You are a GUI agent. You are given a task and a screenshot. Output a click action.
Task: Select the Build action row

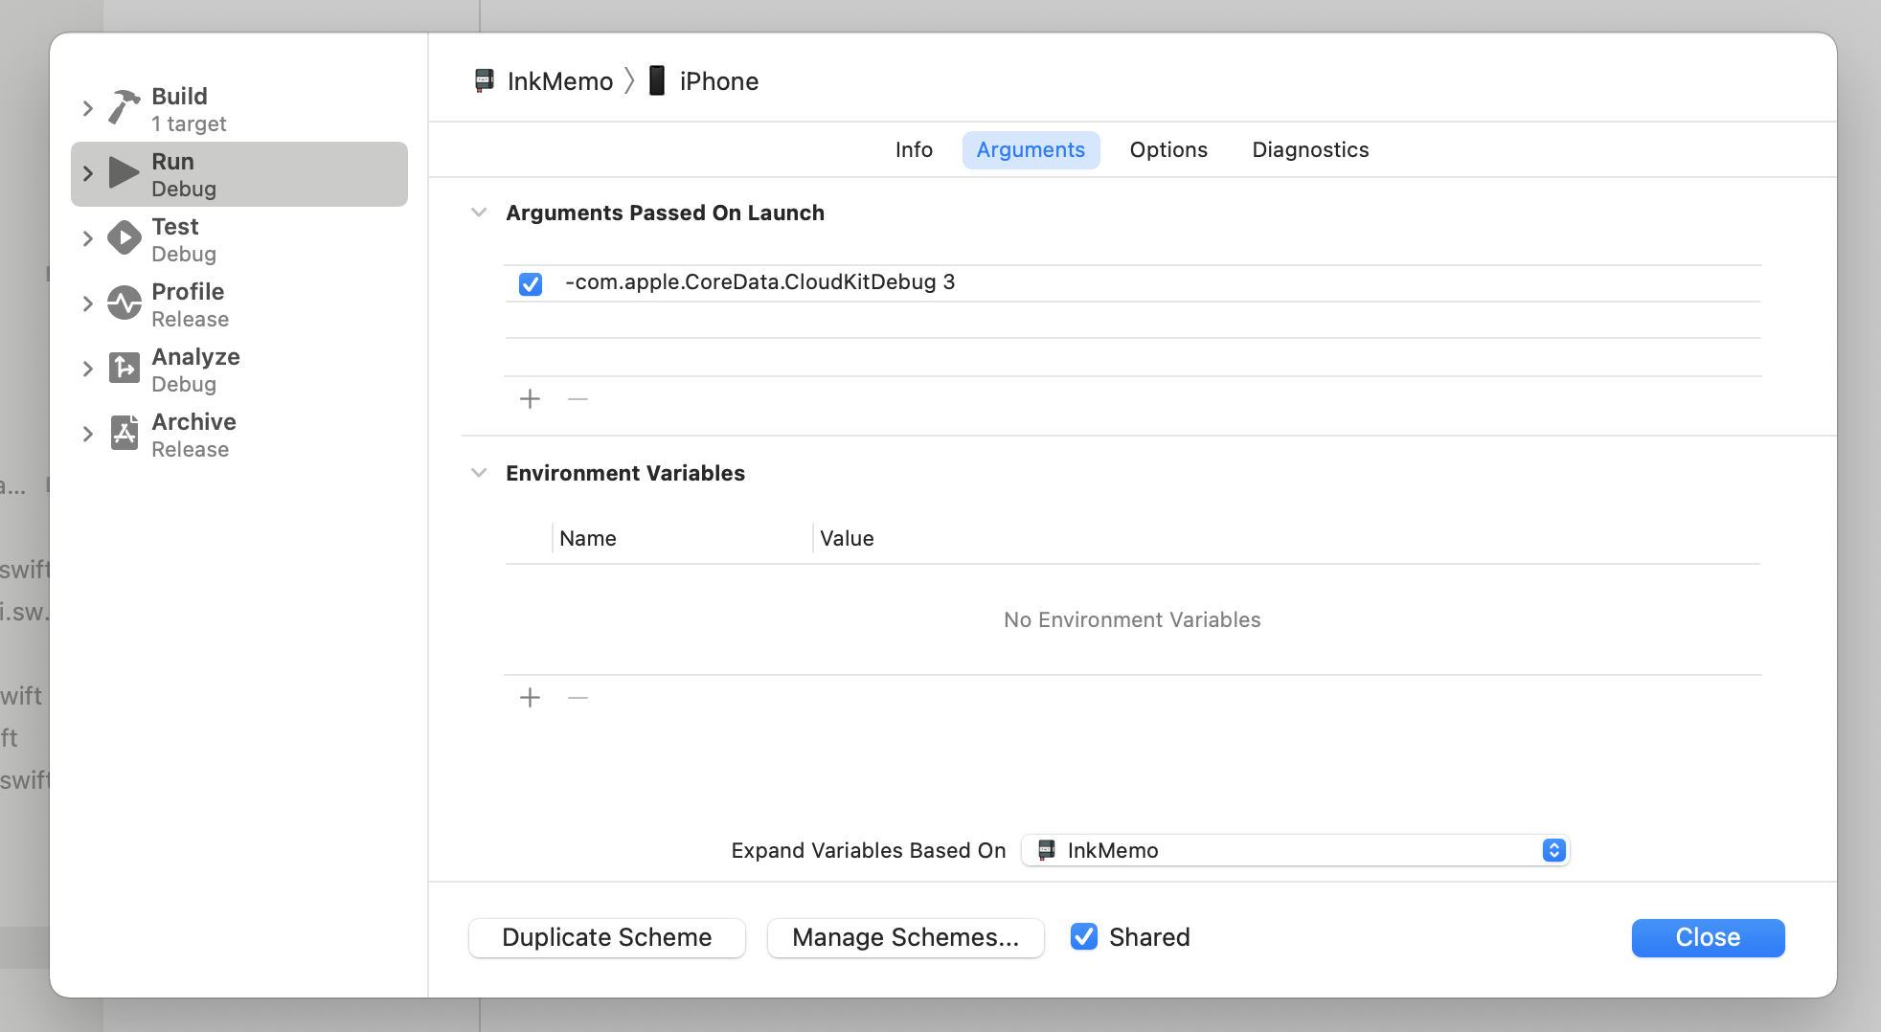pos(239,108)
